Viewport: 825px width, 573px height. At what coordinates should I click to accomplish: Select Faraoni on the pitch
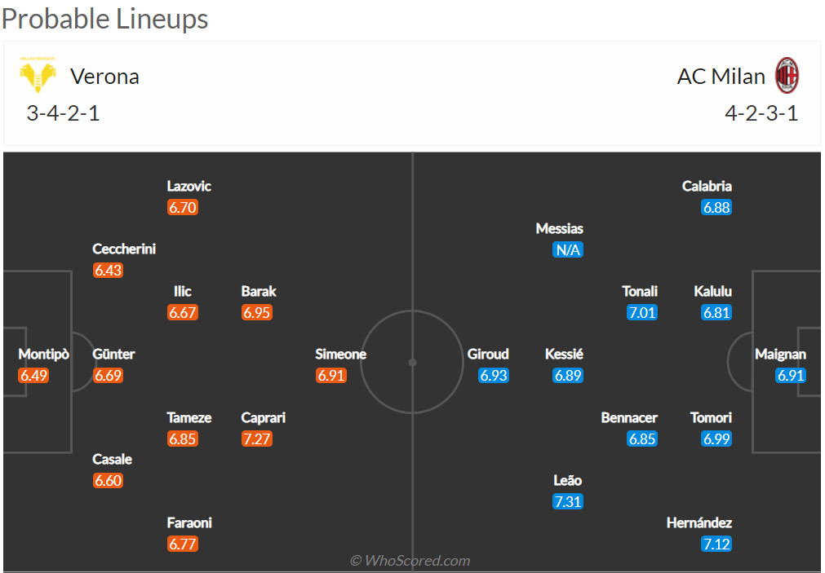tap(189, 522)
